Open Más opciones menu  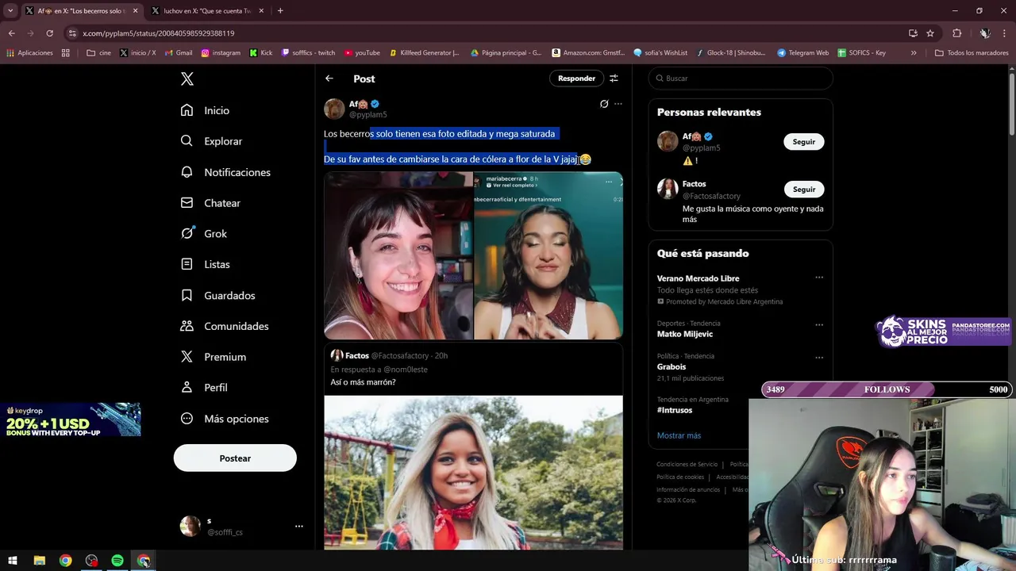click(x=225, y=419)
